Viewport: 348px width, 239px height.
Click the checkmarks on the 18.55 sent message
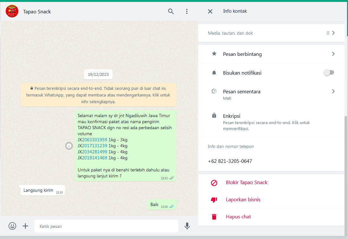point(171,178)
